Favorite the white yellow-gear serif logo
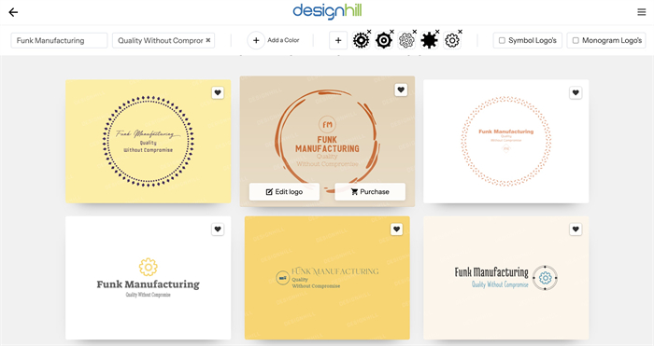 tap(218, 229)
